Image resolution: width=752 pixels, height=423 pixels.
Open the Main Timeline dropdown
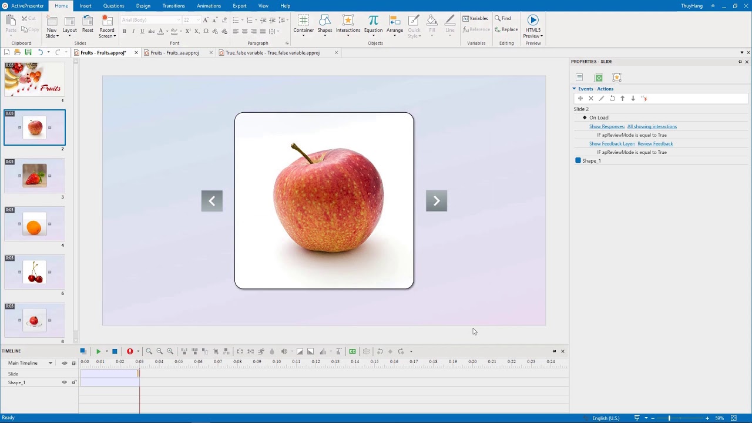click(x=51, y=363)
